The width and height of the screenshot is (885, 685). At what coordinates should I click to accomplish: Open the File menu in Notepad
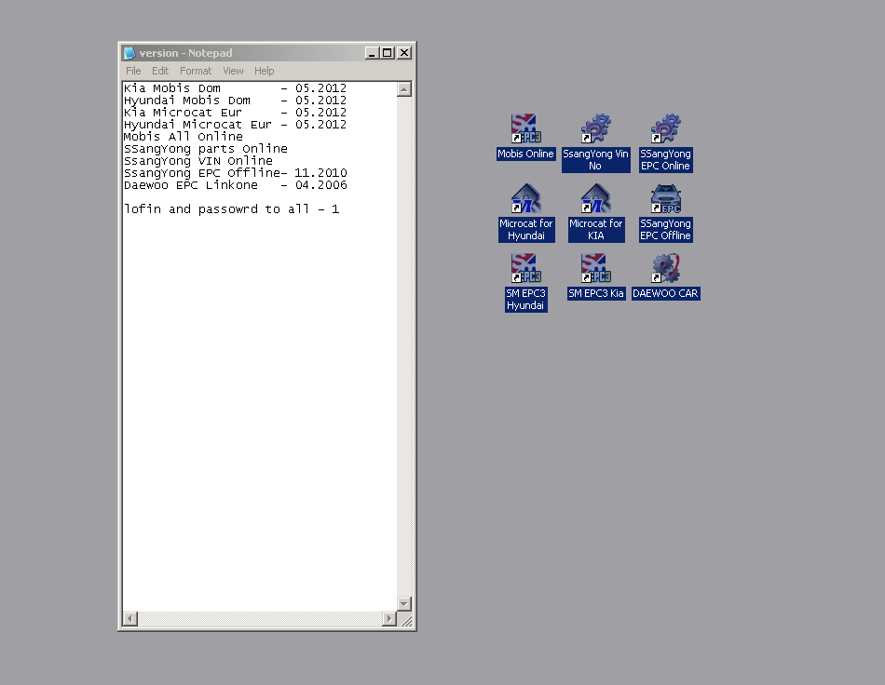133,71
